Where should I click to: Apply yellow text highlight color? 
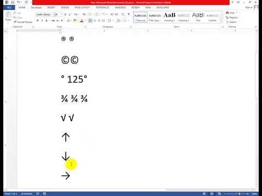click(74, 21)
